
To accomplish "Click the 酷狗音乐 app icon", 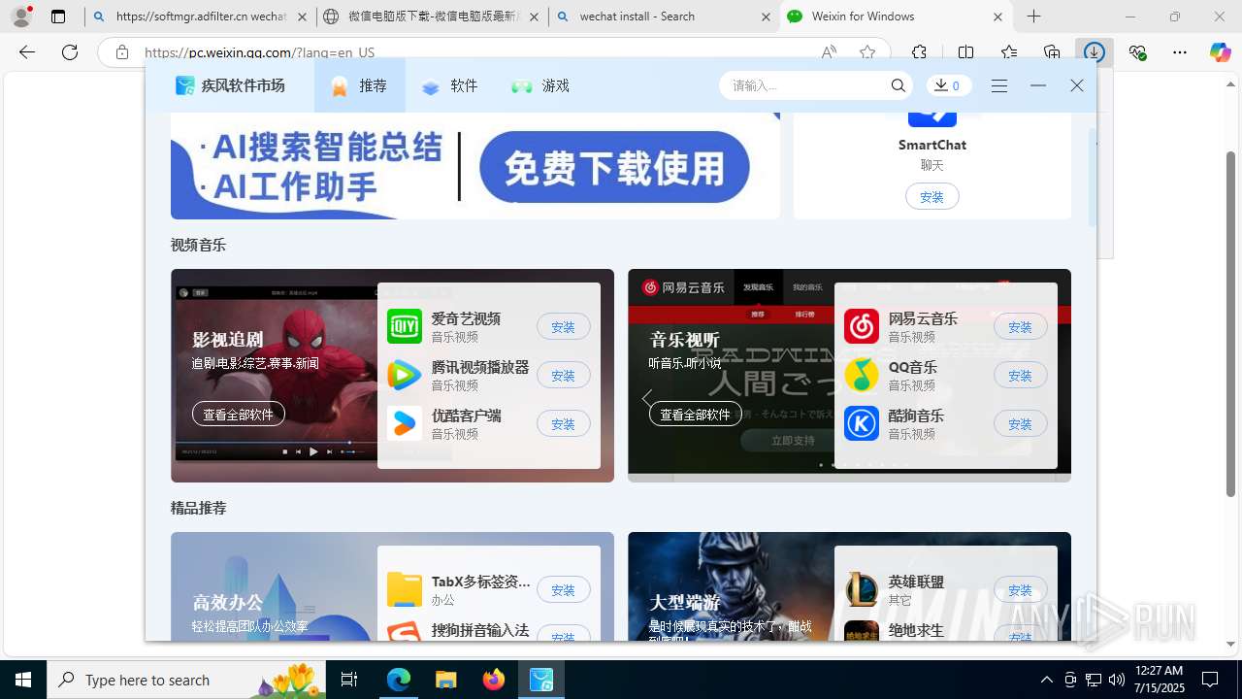I will click(x=862, y=423).
